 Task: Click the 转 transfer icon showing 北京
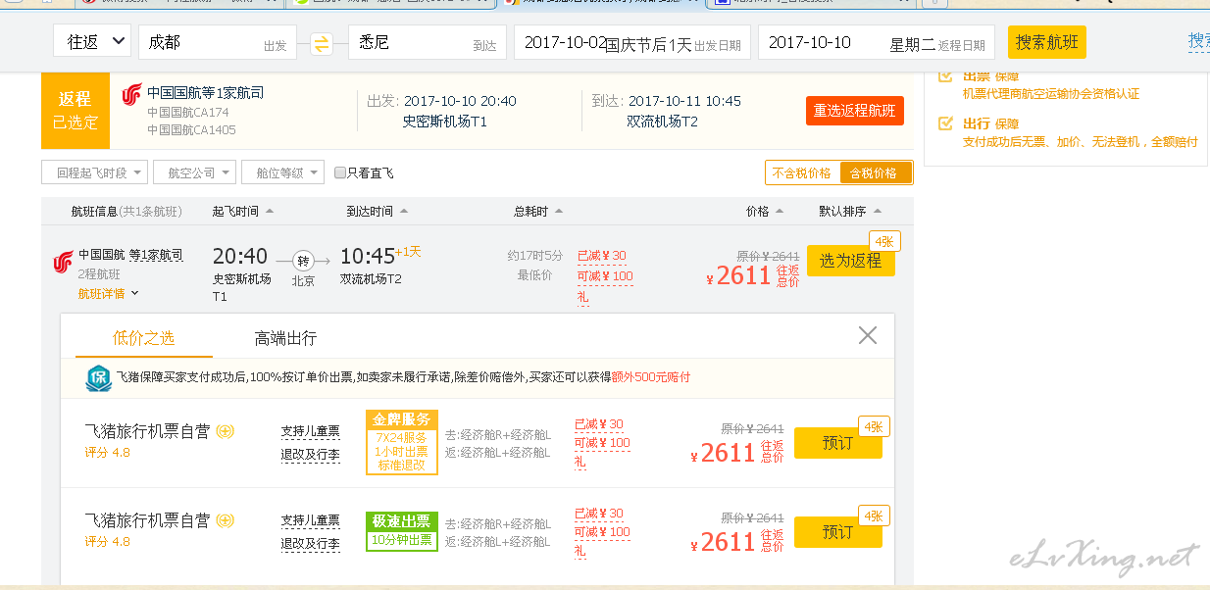point(303,261)
